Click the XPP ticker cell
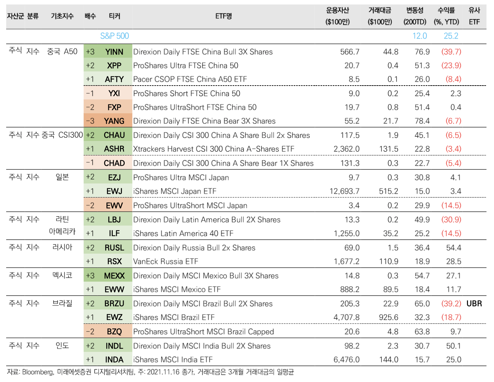The width and height of the screenshot is (494, 382). [114, 65]
